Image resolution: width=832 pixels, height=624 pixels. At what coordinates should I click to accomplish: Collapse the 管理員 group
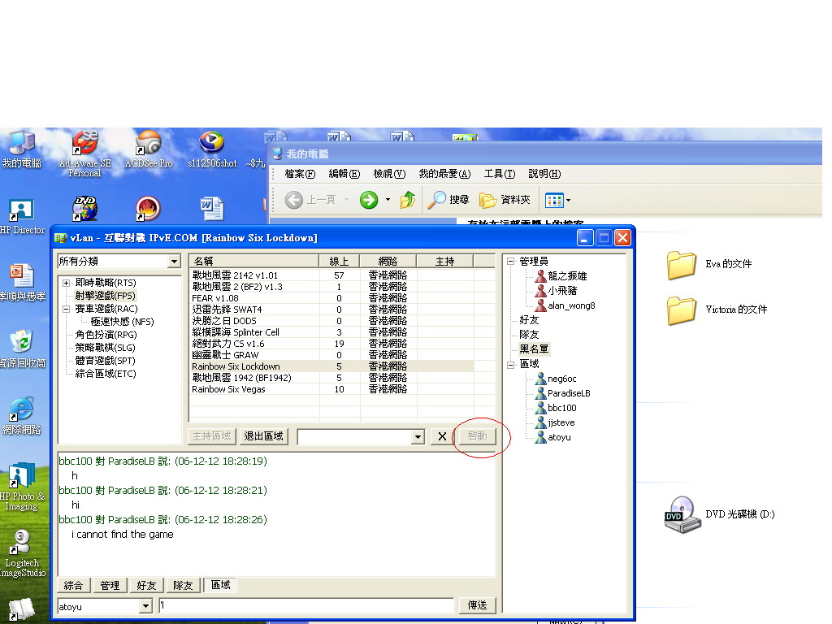click(510, 261)
